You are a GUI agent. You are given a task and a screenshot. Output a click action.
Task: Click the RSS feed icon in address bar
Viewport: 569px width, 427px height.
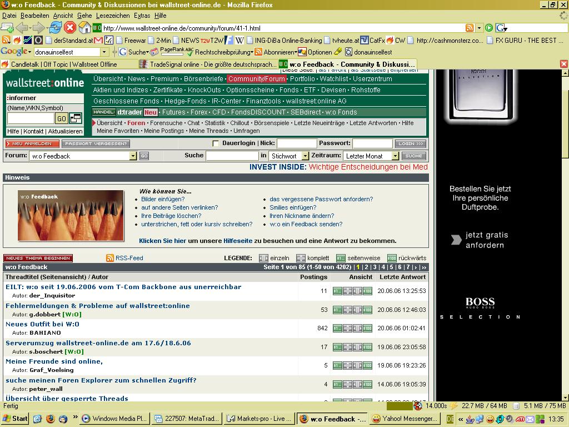(470, 28)
